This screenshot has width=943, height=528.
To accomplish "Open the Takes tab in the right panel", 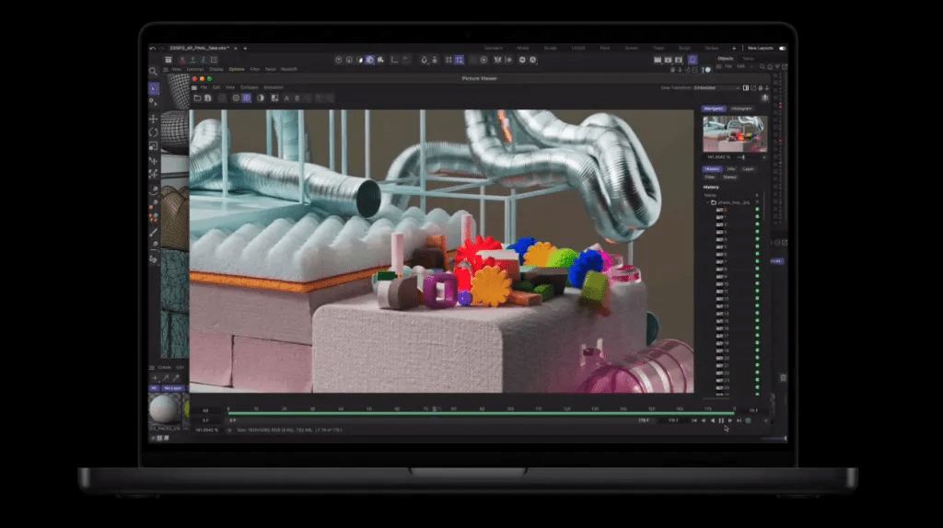I will 748,58.
